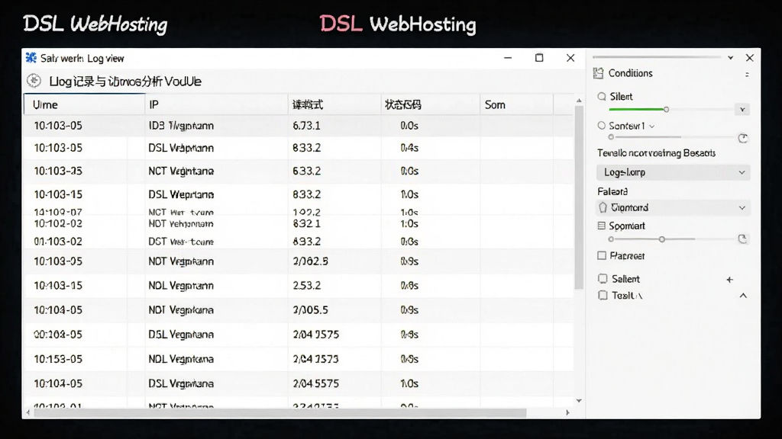Click the value 2/305.5
782x439 pixels.
tap(310, 310)
